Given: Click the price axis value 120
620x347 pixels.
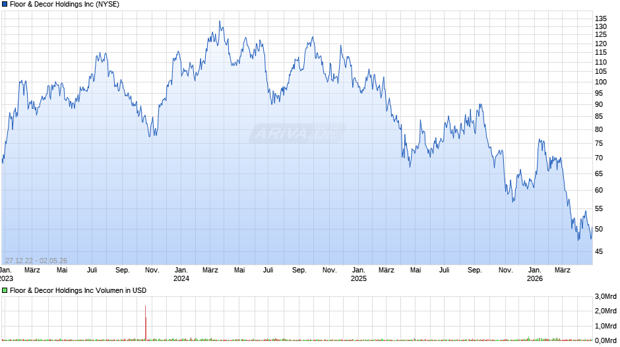Looking at the screenshot, I should click(601, 44).
